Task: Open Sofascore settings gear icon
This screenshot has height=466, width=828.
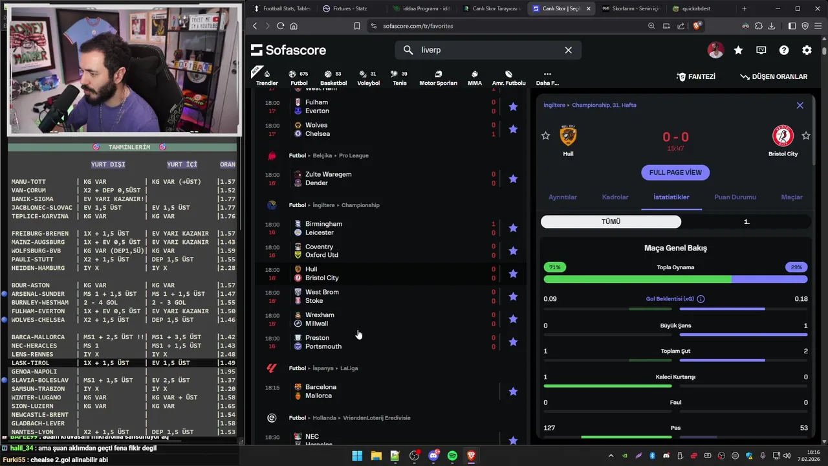Action: pyautogui.click(x=807, y=50)
